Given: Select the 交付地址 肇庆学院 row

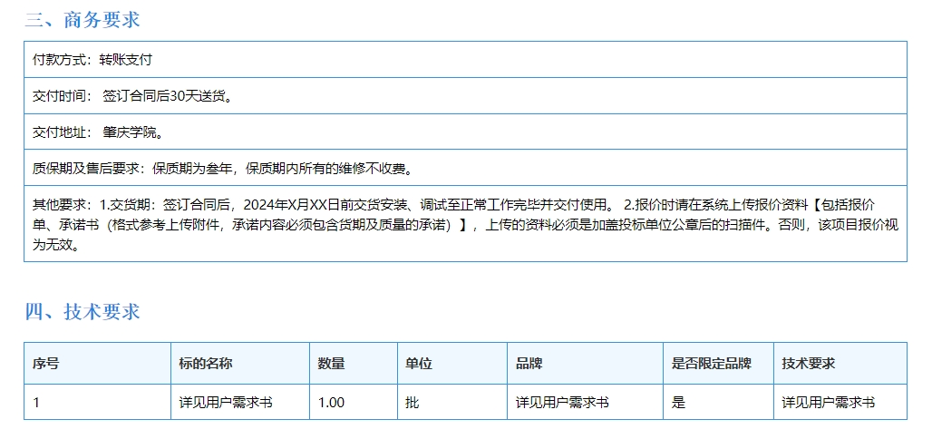Looking at the screenshot, I should [x=99, y=132].
